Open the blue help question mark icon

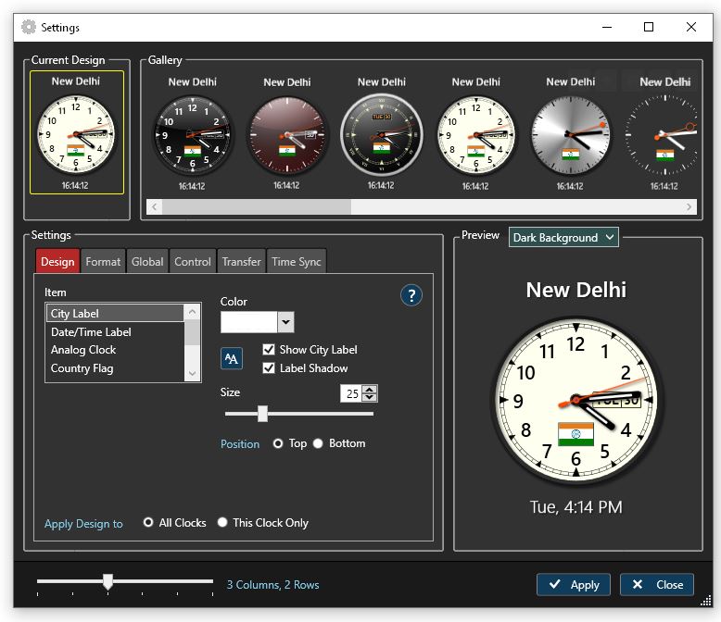[x=411, y=295]
